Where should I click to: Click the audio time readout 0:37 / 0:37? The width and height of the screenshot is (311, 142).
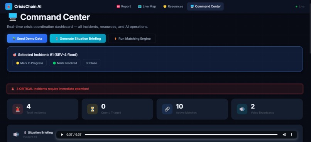74,135
